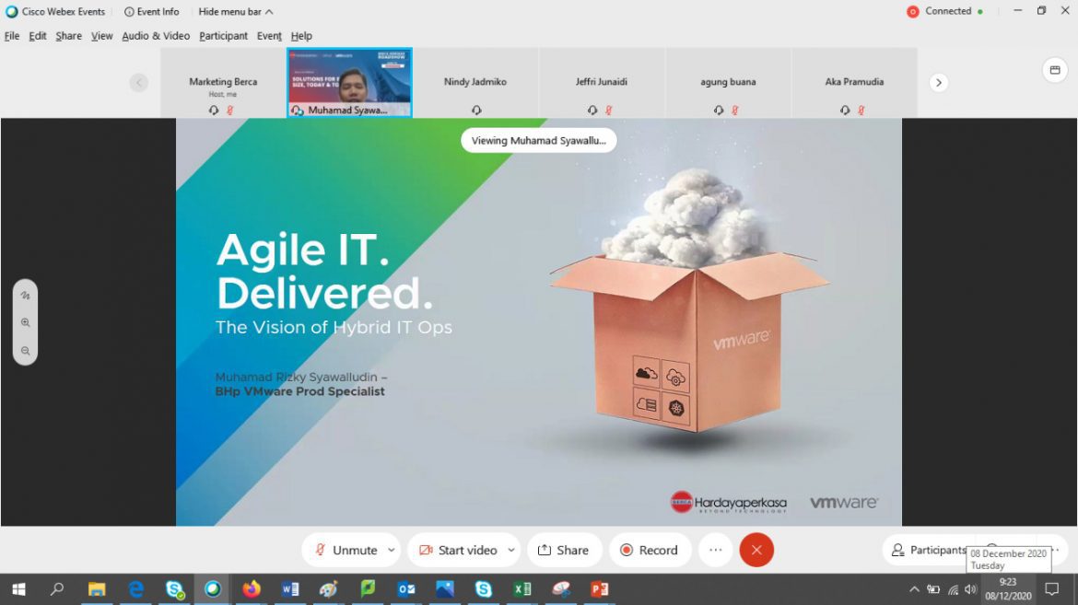Open Paint from the taskbar
The width and height of the screenshot is (1078, 605).
pos(329,589)
